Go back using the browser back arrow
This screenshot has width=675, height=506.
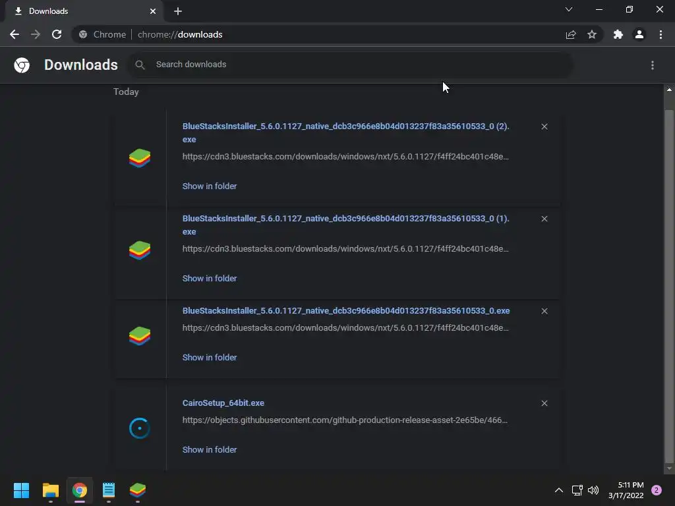(x=15, y=34)
